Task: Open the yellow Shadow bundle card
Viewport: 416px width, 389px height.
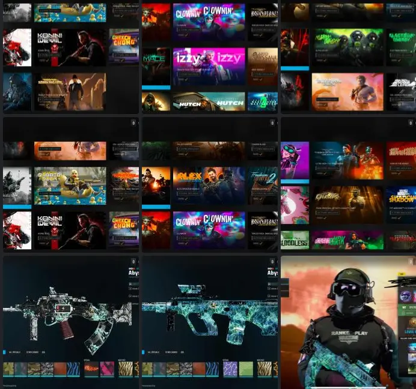Action: point(401,205)
